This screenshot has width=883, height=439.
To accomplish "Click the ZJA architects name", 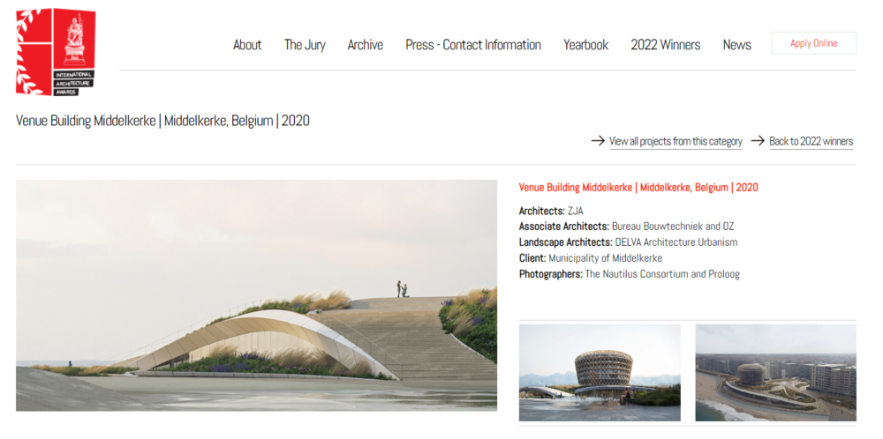I will tap(576, 212).
